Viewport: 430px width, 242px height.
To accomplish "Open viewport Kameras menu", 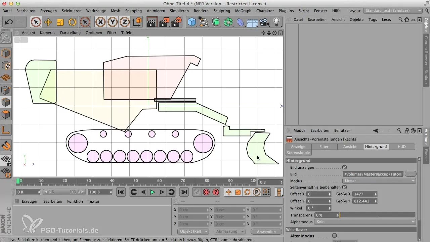I will (47, 33).
